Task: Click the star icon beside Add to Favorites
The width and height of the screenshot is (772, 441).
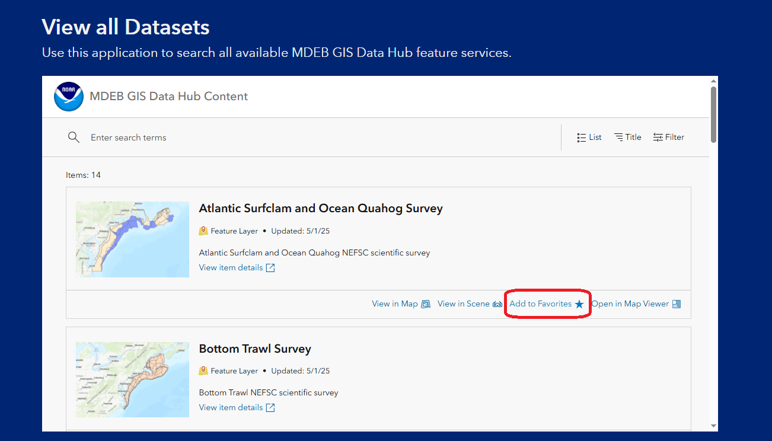Action: tap(579, 304)
